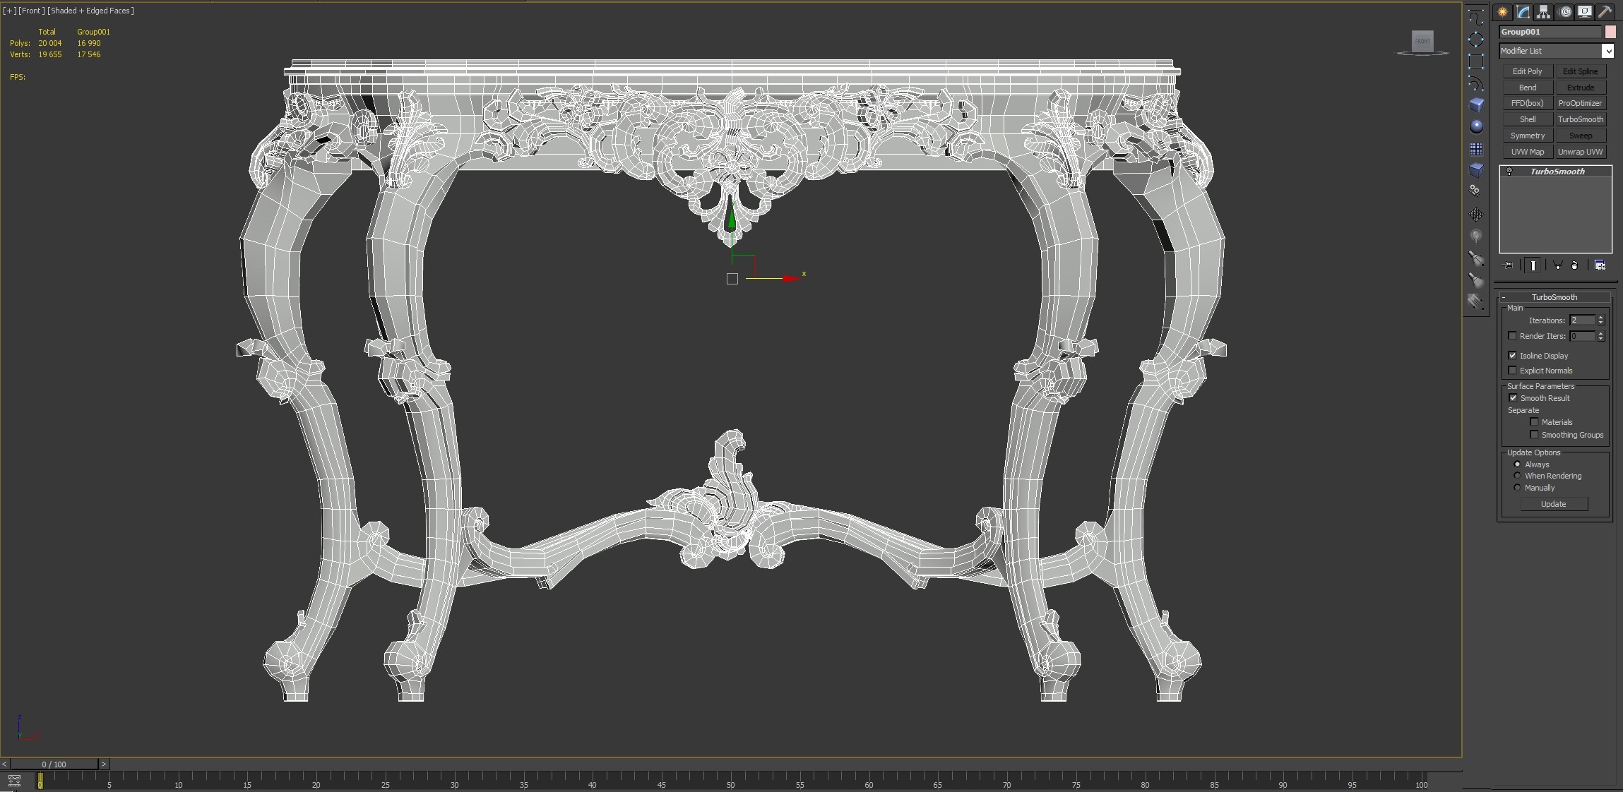Pin the modifier stack
Image resolution: width=1623 pixels, height=792 pixels.
click(x=1506, y=265)
